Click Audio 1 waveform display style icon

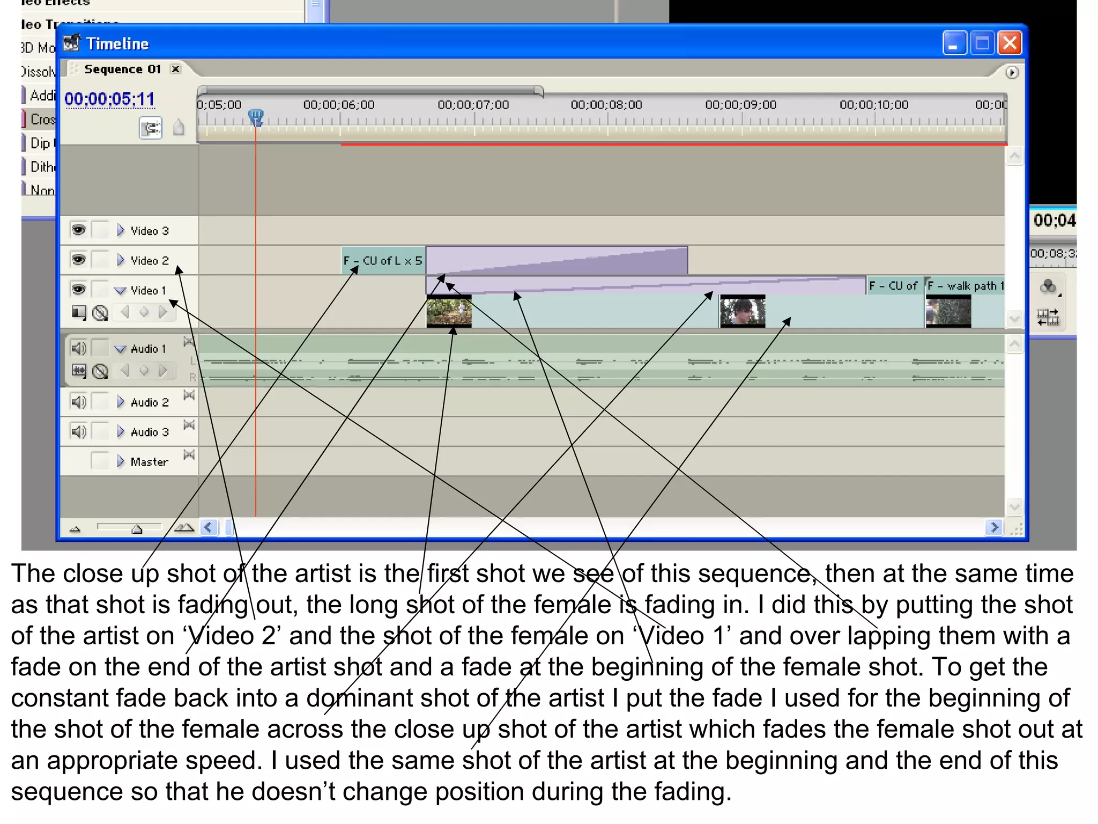pos(79,371)
